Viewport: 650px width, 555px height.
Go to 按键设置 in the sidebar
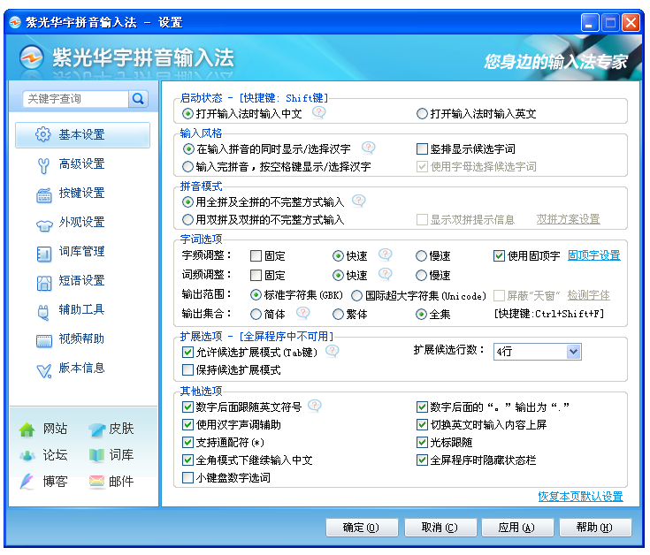tap(81, 193)
